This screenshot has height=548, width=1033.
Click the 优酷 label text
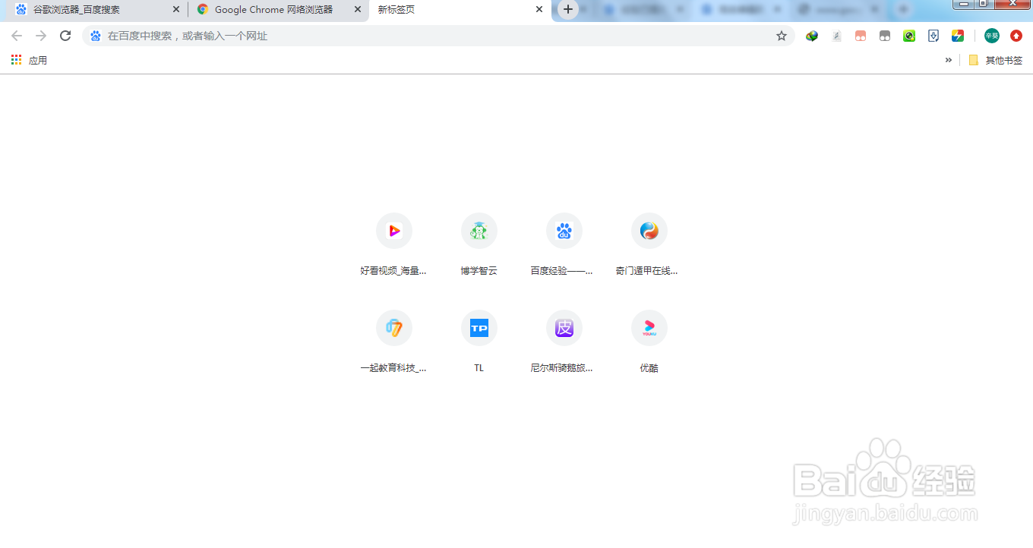coord(649,367)
